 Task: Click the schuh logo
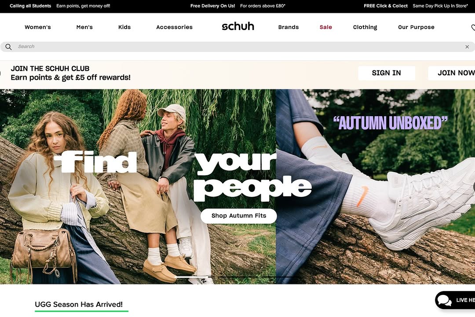click(238, 26)
